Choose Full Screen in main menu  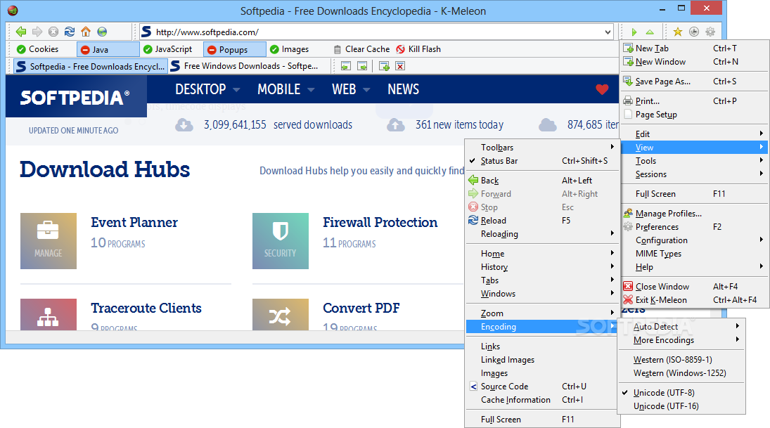pyautogui.click(x=694, y=194)
